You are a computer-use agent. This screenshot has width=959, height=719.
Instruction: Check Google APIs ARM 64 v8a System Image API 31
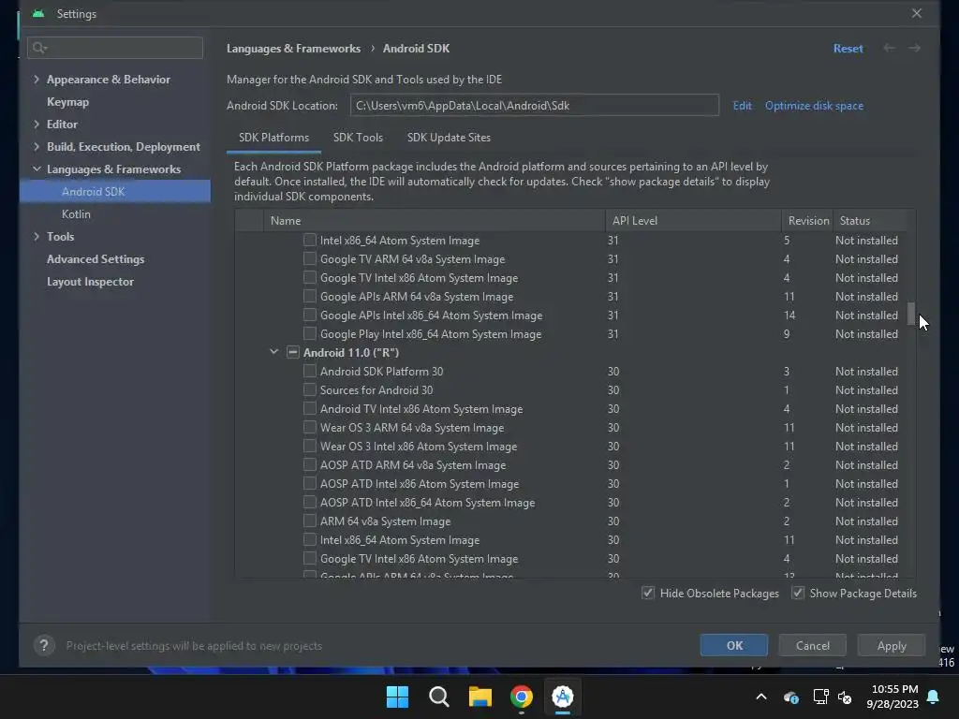pyautogui.click(x=309, y=297)
